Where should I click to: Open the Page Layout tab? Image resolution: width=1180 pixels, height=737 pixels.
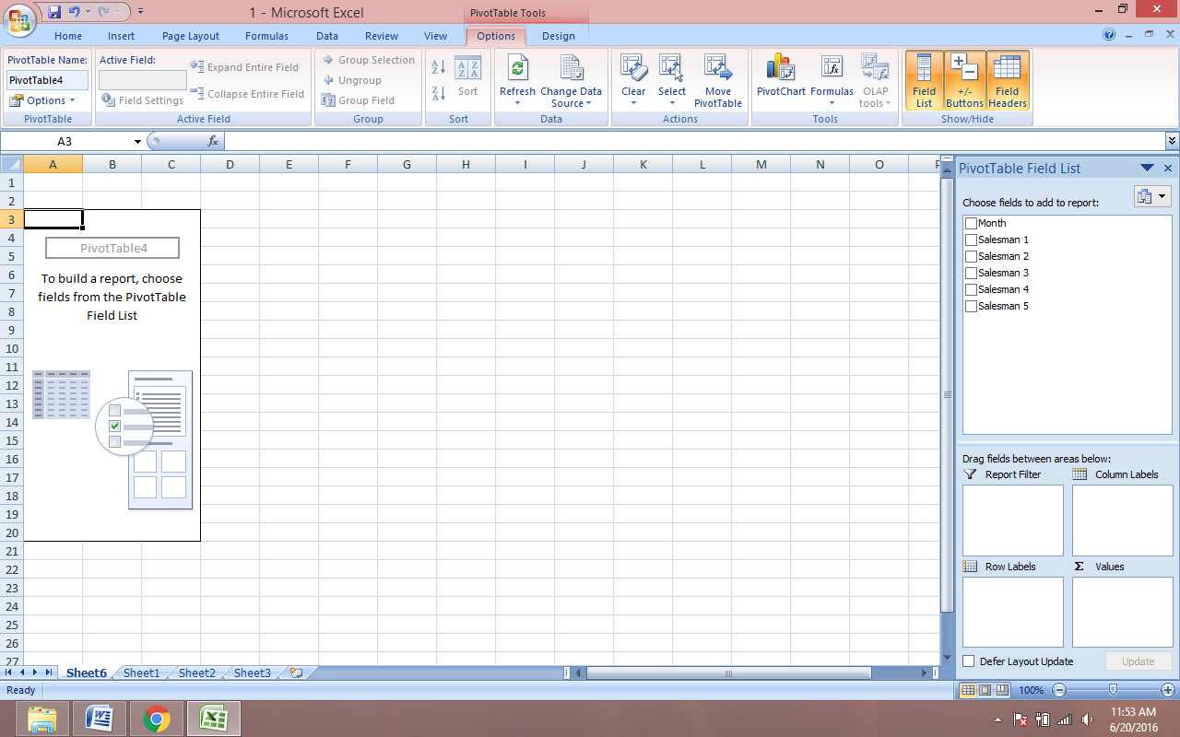191,36
